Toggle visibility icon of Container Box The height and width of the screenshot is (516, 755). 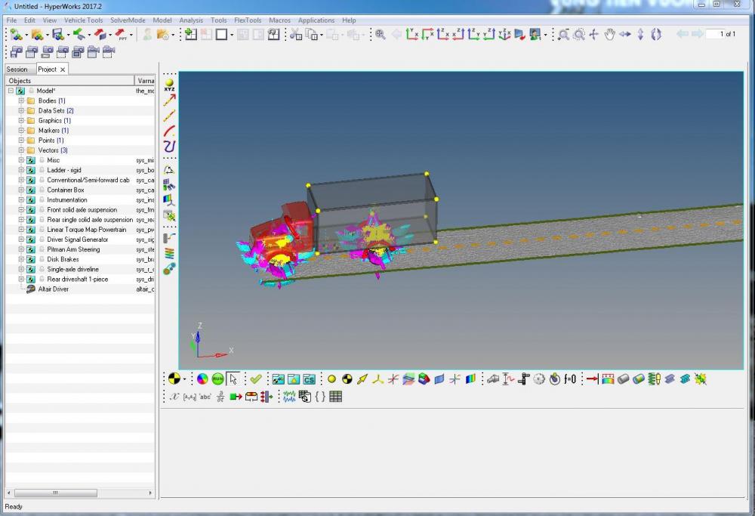point(43,190)
